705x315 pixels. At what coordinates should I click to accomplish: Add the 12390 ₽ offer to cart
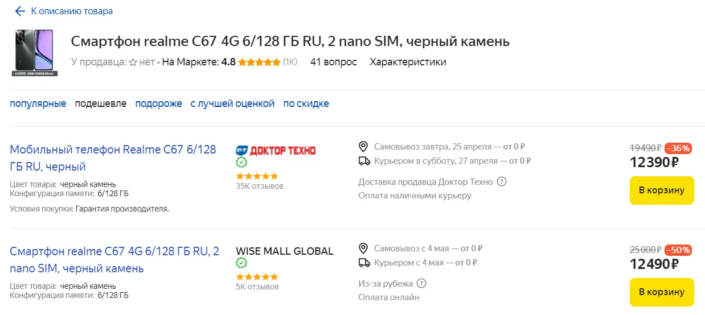662,190
